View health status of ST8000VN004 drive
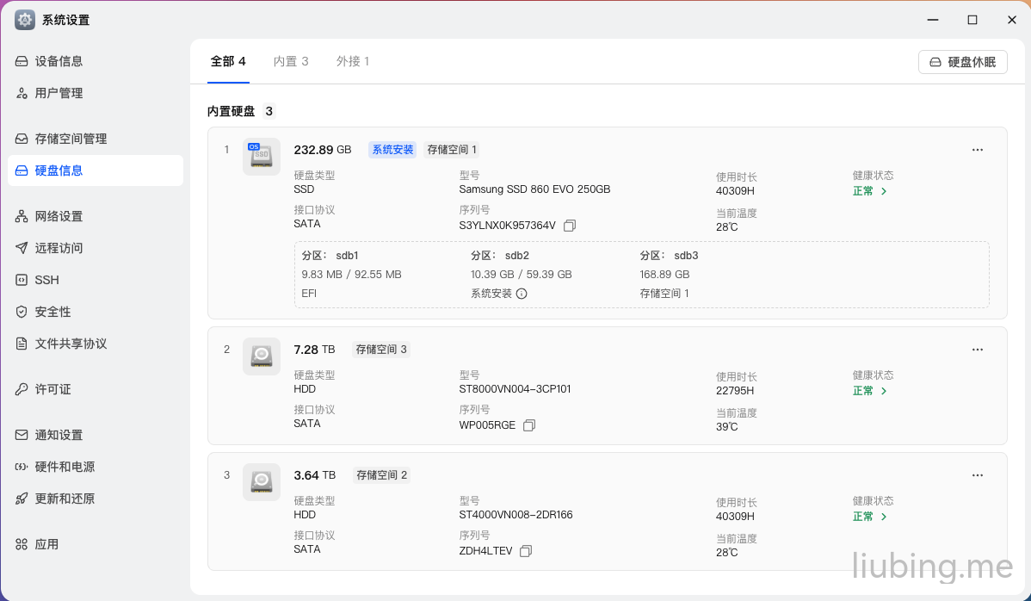Screen dimensions: 1031x601 [869, 391]
